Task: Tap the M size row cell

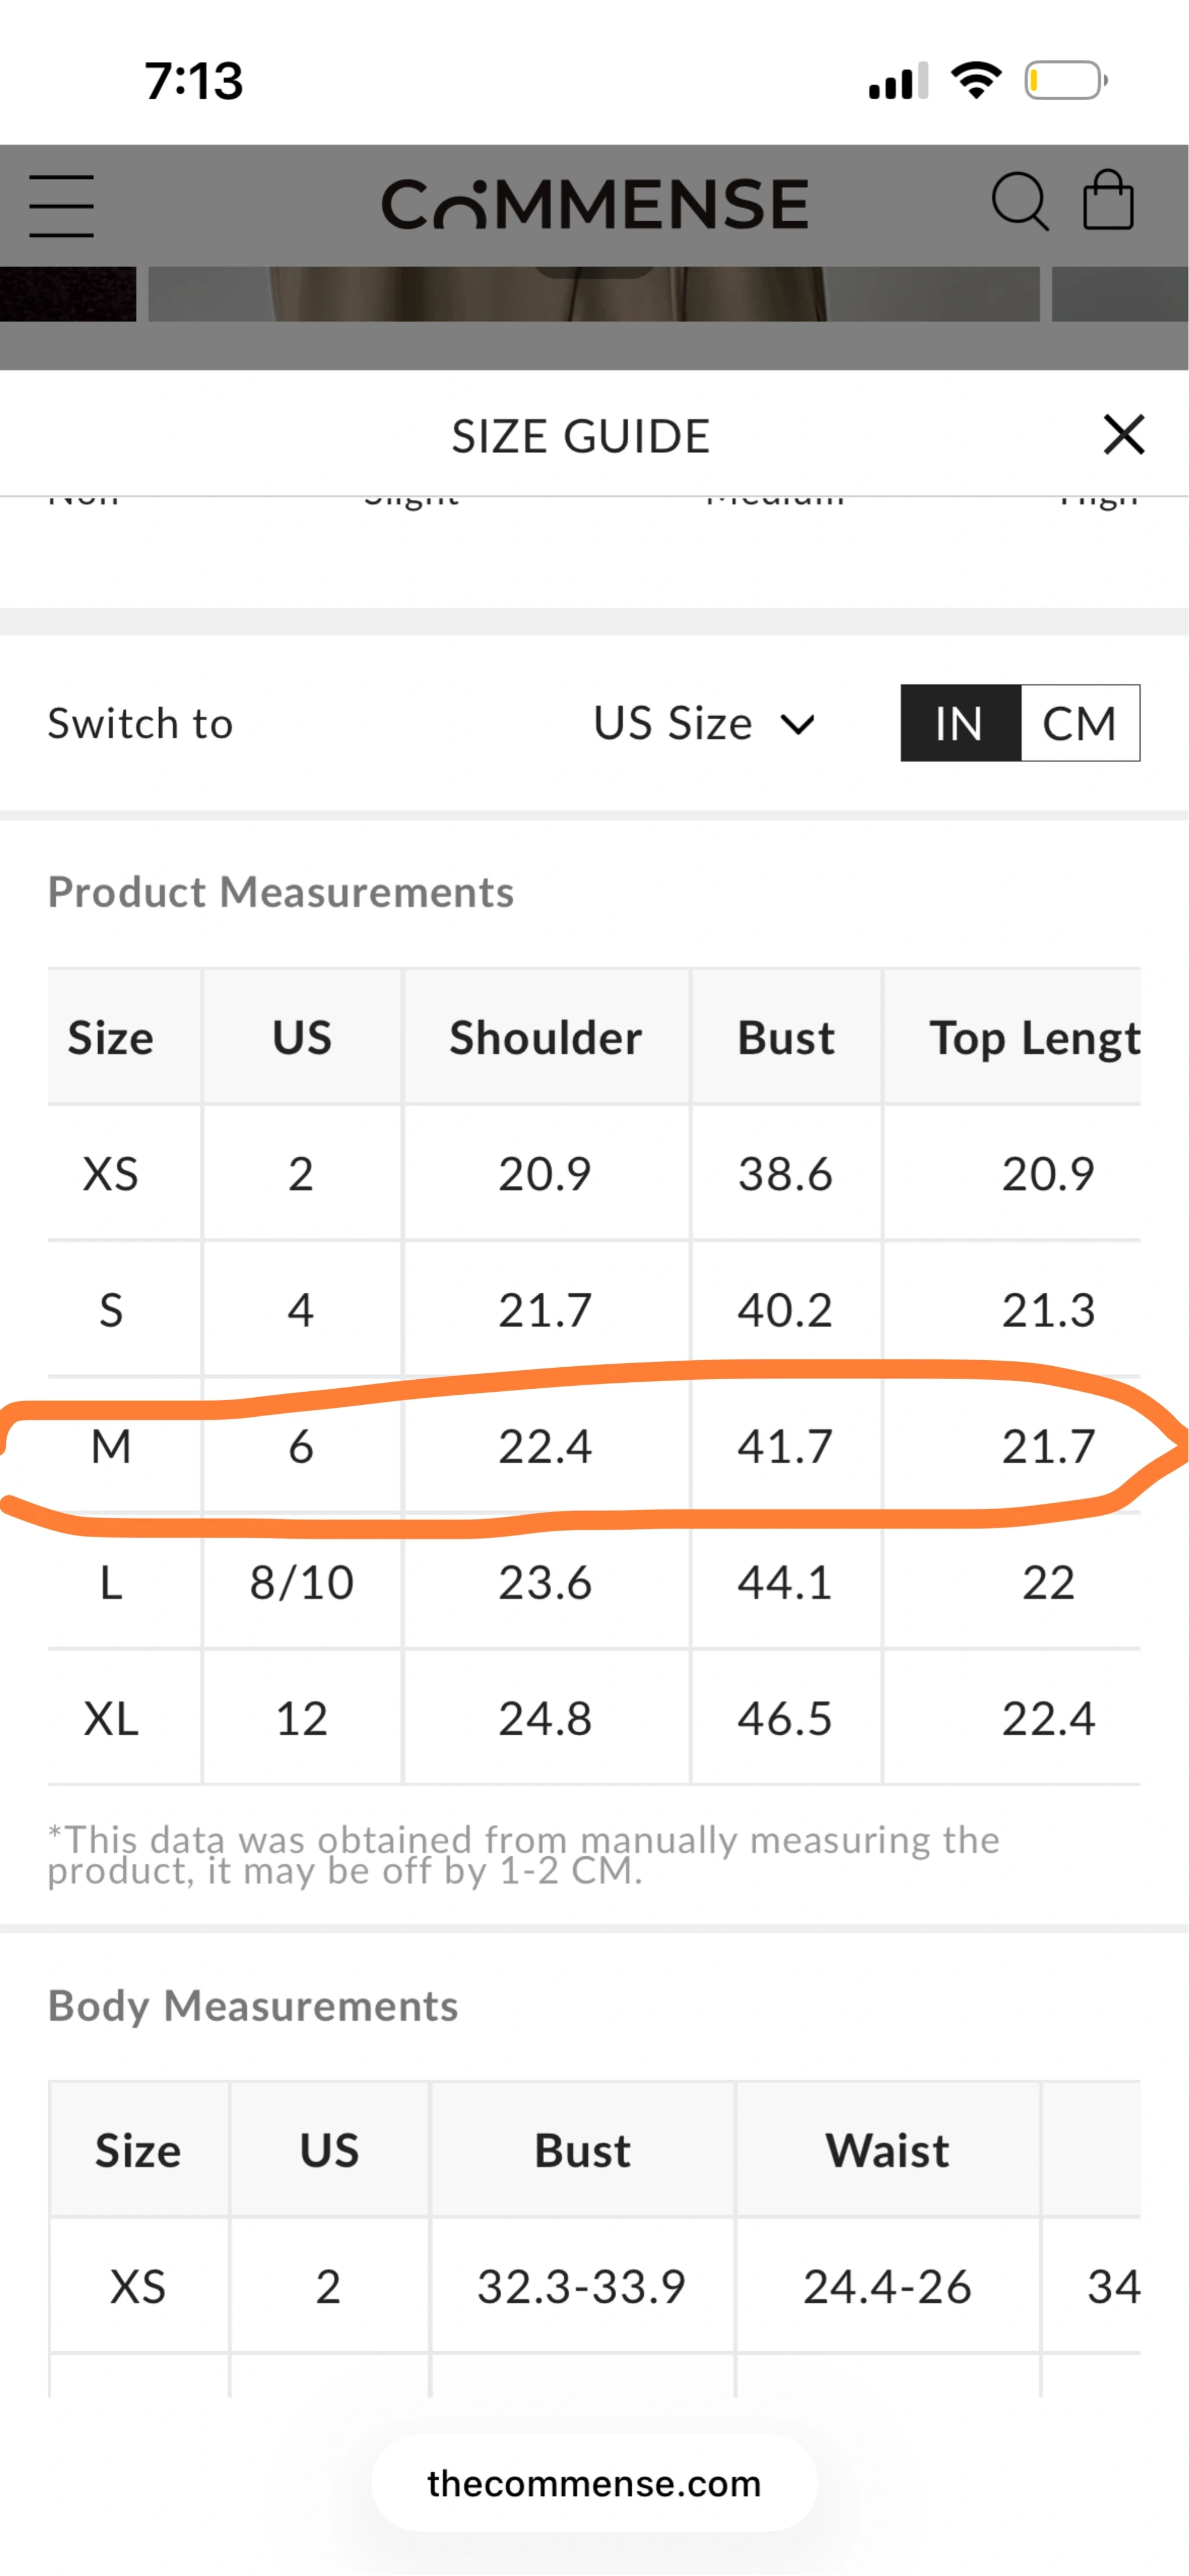Action: point(111,1446)
